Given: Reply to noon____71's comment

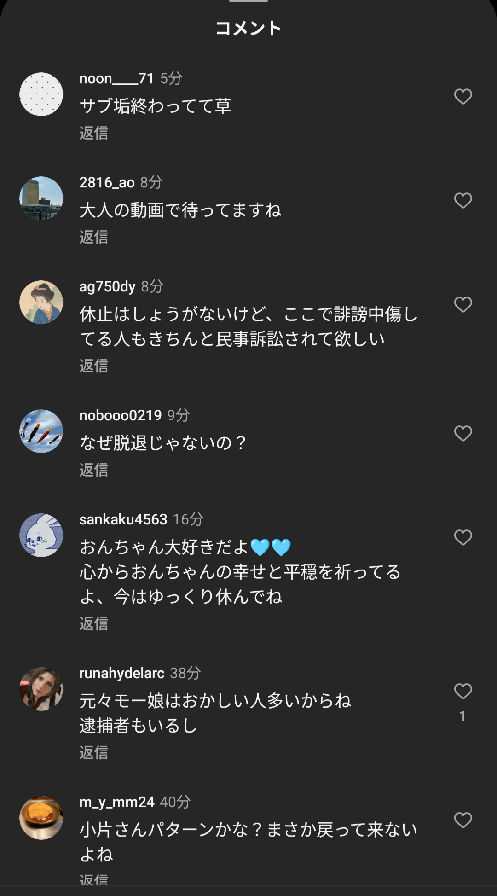Looking at the screenshot, I should [94, 133].
